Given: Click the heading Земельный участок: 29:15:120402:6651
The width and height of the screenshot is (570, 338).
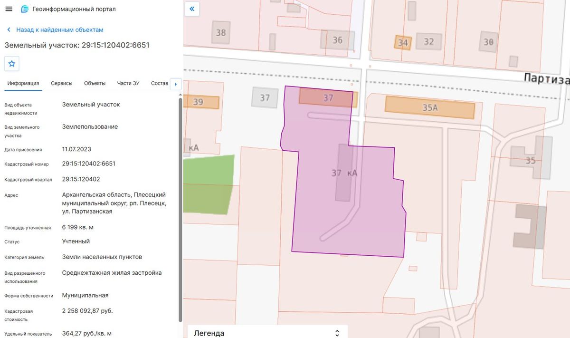Looking at the screenshot, I should (77, 45).
